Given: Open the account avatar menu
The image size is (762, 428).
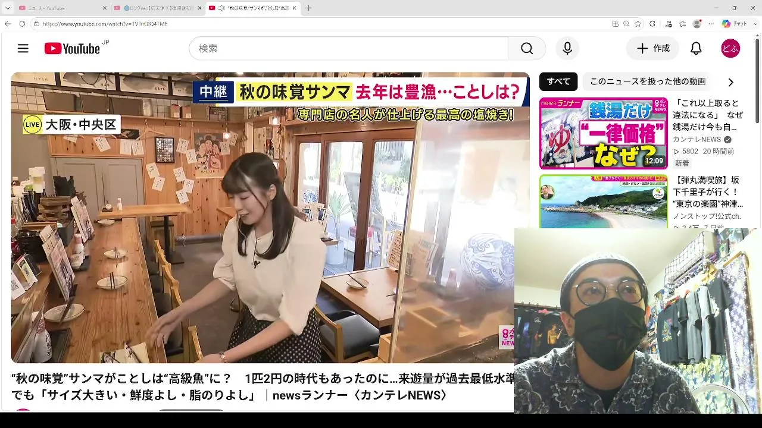Looking at the screenshot, I should tap(730, 49).
